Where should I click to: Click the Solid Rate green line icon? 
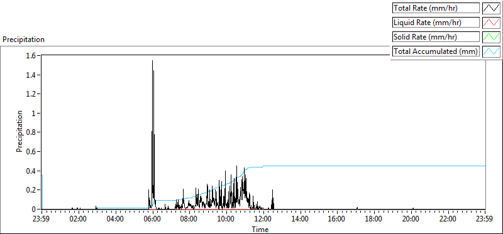(491, 37)
